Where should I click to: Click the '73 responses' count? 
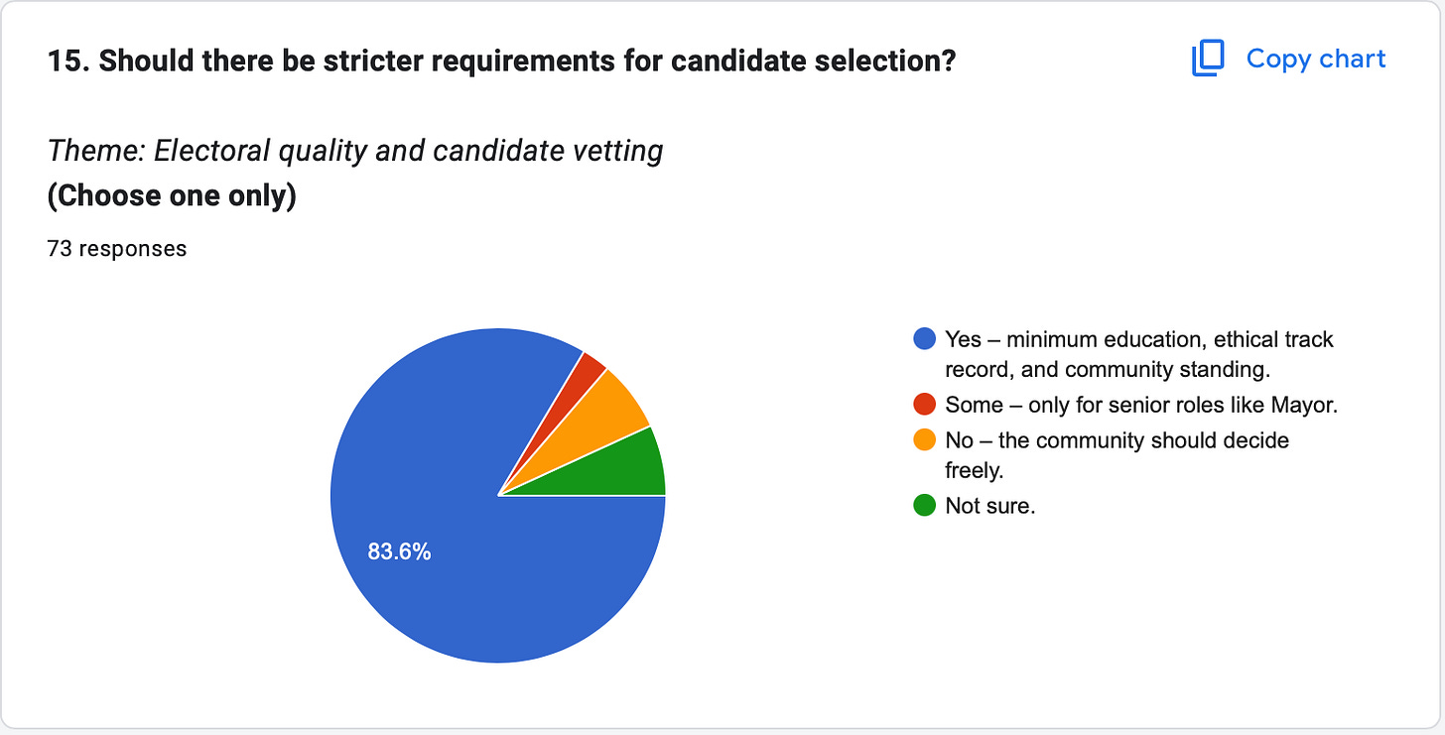(117, 248)
